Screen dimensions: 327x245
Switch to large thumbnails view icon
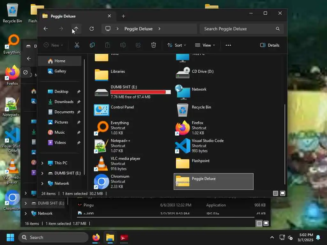point(283,193)
